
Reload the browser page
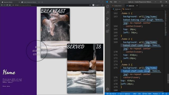[7, 5]
